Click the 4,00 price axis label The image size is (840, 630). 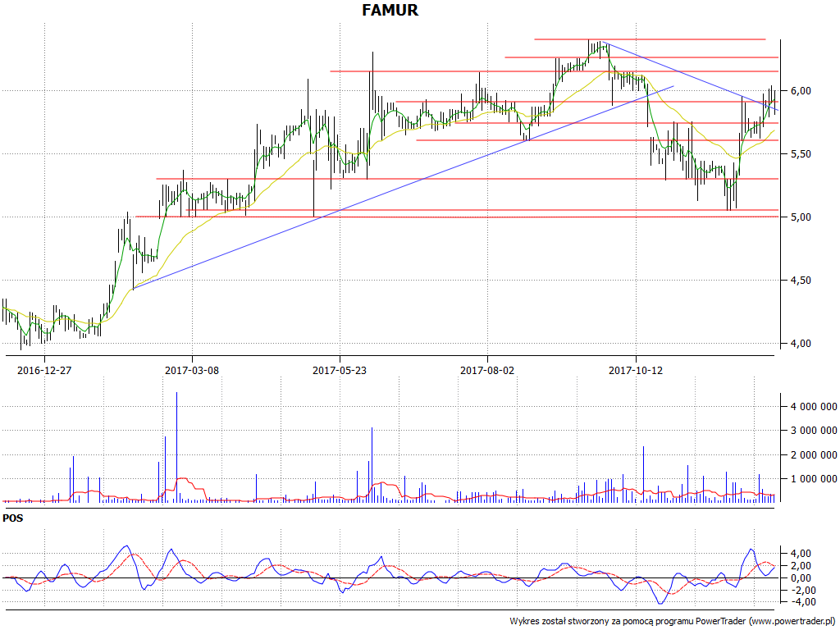click(801, 344)
